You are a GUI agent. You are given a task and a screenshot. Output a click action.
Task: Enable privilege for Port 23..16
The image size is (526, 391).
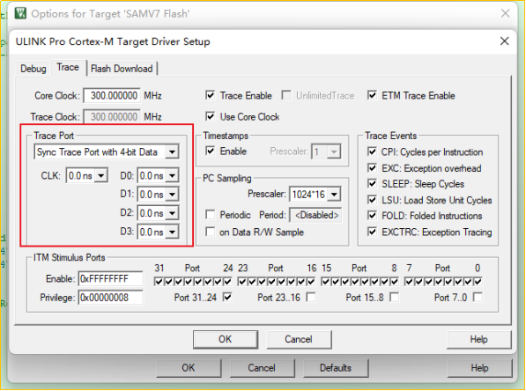(311, 297)
